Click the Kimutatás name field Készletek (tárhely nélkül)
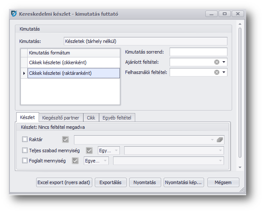Image resolution: width=264 pixels, height=213 pixels. (x=145, y=41)
